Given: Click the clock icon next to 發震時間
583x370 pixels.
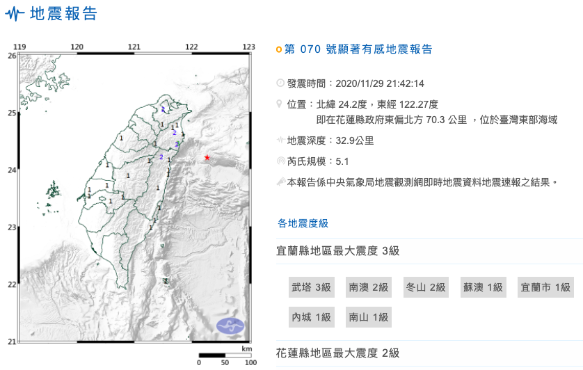Looking at the screenshot, I should pyautogui.click(x=280, y=83).
